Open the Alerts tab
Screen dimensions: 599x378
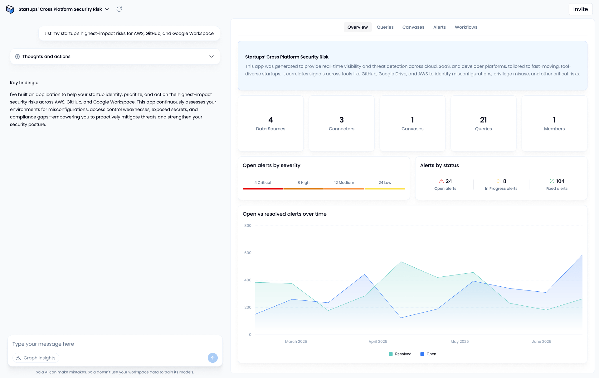pos(439,27)
